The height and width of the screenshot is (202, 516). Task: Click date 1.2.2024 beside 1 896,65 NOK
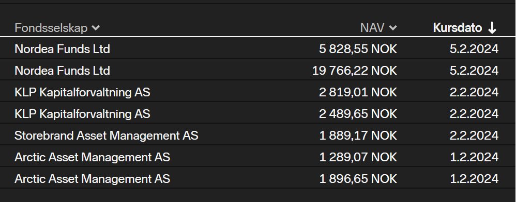(x=474, y=179)
